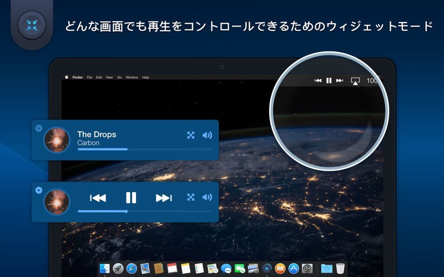Viewport: 444px width, 277px height.
Task: Seek on the lower widget progress bar
Action: pyautogui.click(x=144, y=211)
